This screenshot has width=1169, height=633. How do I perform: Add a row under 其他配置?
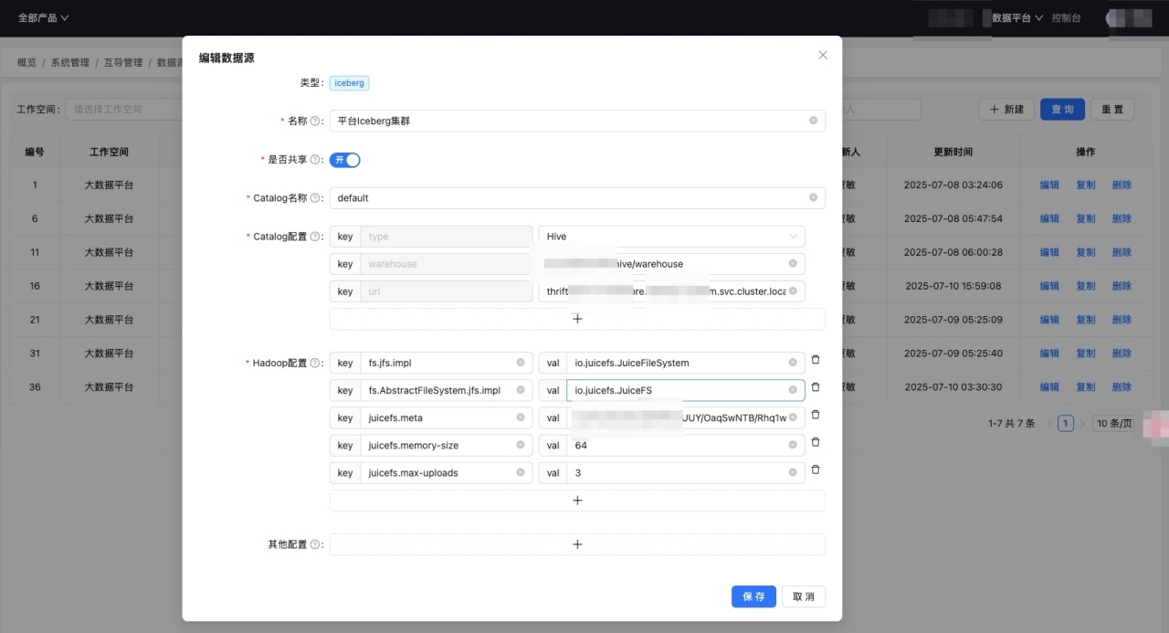point(577,544)
